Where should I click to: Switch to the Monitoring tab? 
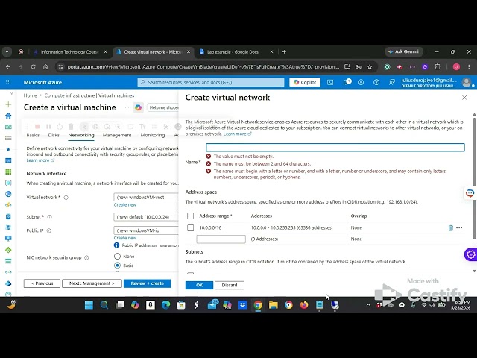153,135
